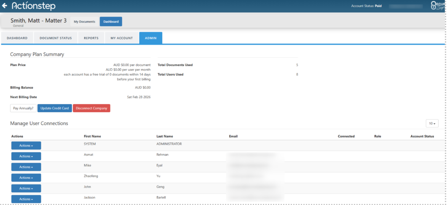The image size is (447, 205).
Task: Click the Actions column header
Action: (x=17, y=136)
